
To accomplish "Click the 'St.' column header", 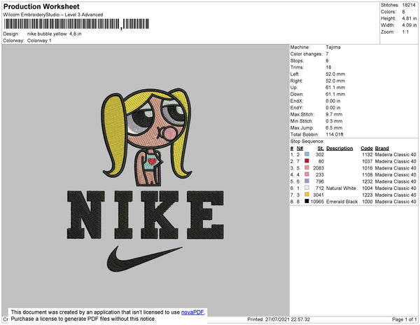I will click(321, 148).
